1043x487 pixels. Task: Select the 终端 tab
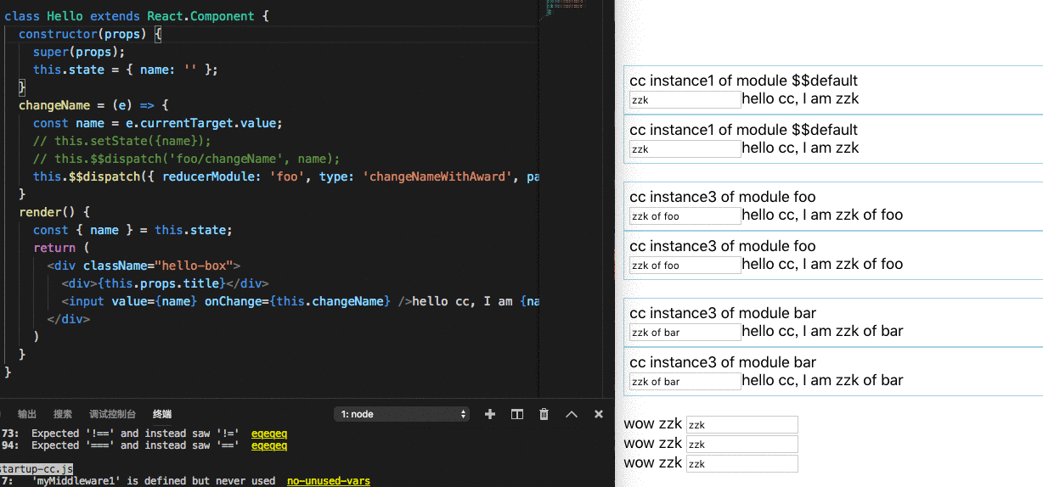point(162,414)
